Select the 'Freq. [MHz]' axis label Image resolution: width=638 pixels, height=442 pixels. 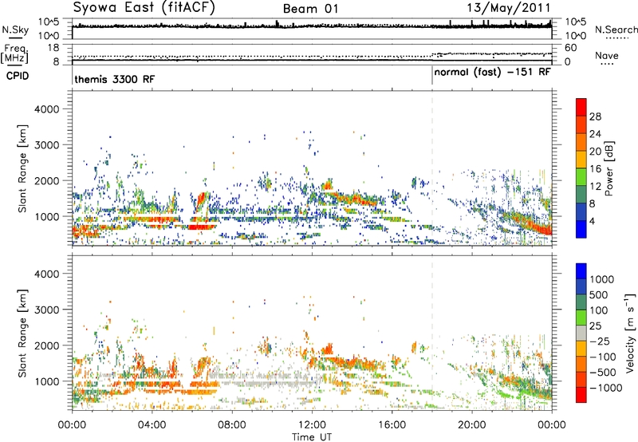click(x=14, y=54)
